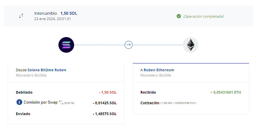The width and height of the screenshot is (254, 126).
Task: Click the Comisión por Swap label
Action: click(41, 102)
